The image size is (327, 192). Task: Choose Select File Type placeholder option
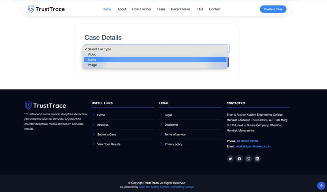[155, 49]
